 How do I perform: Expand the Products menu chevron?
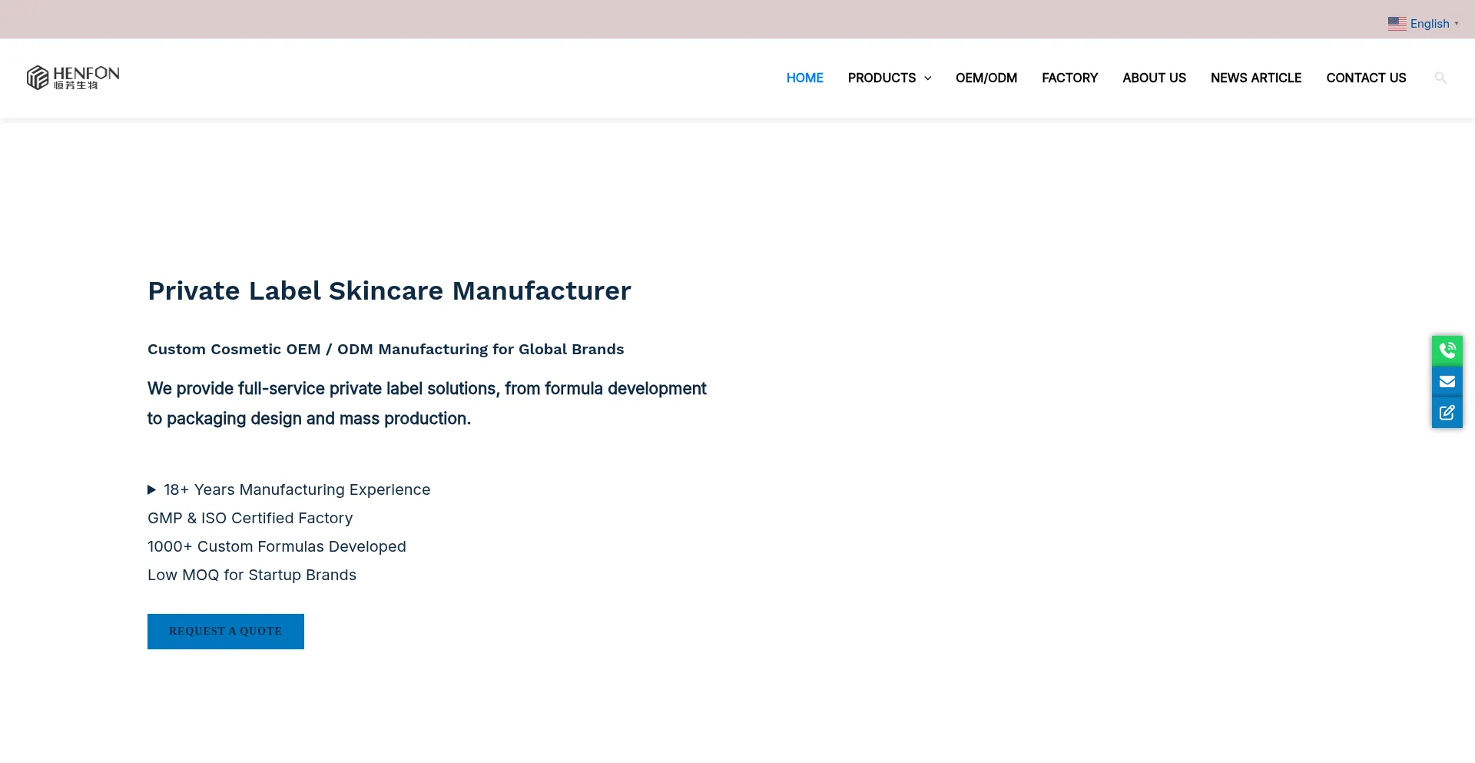928,78
